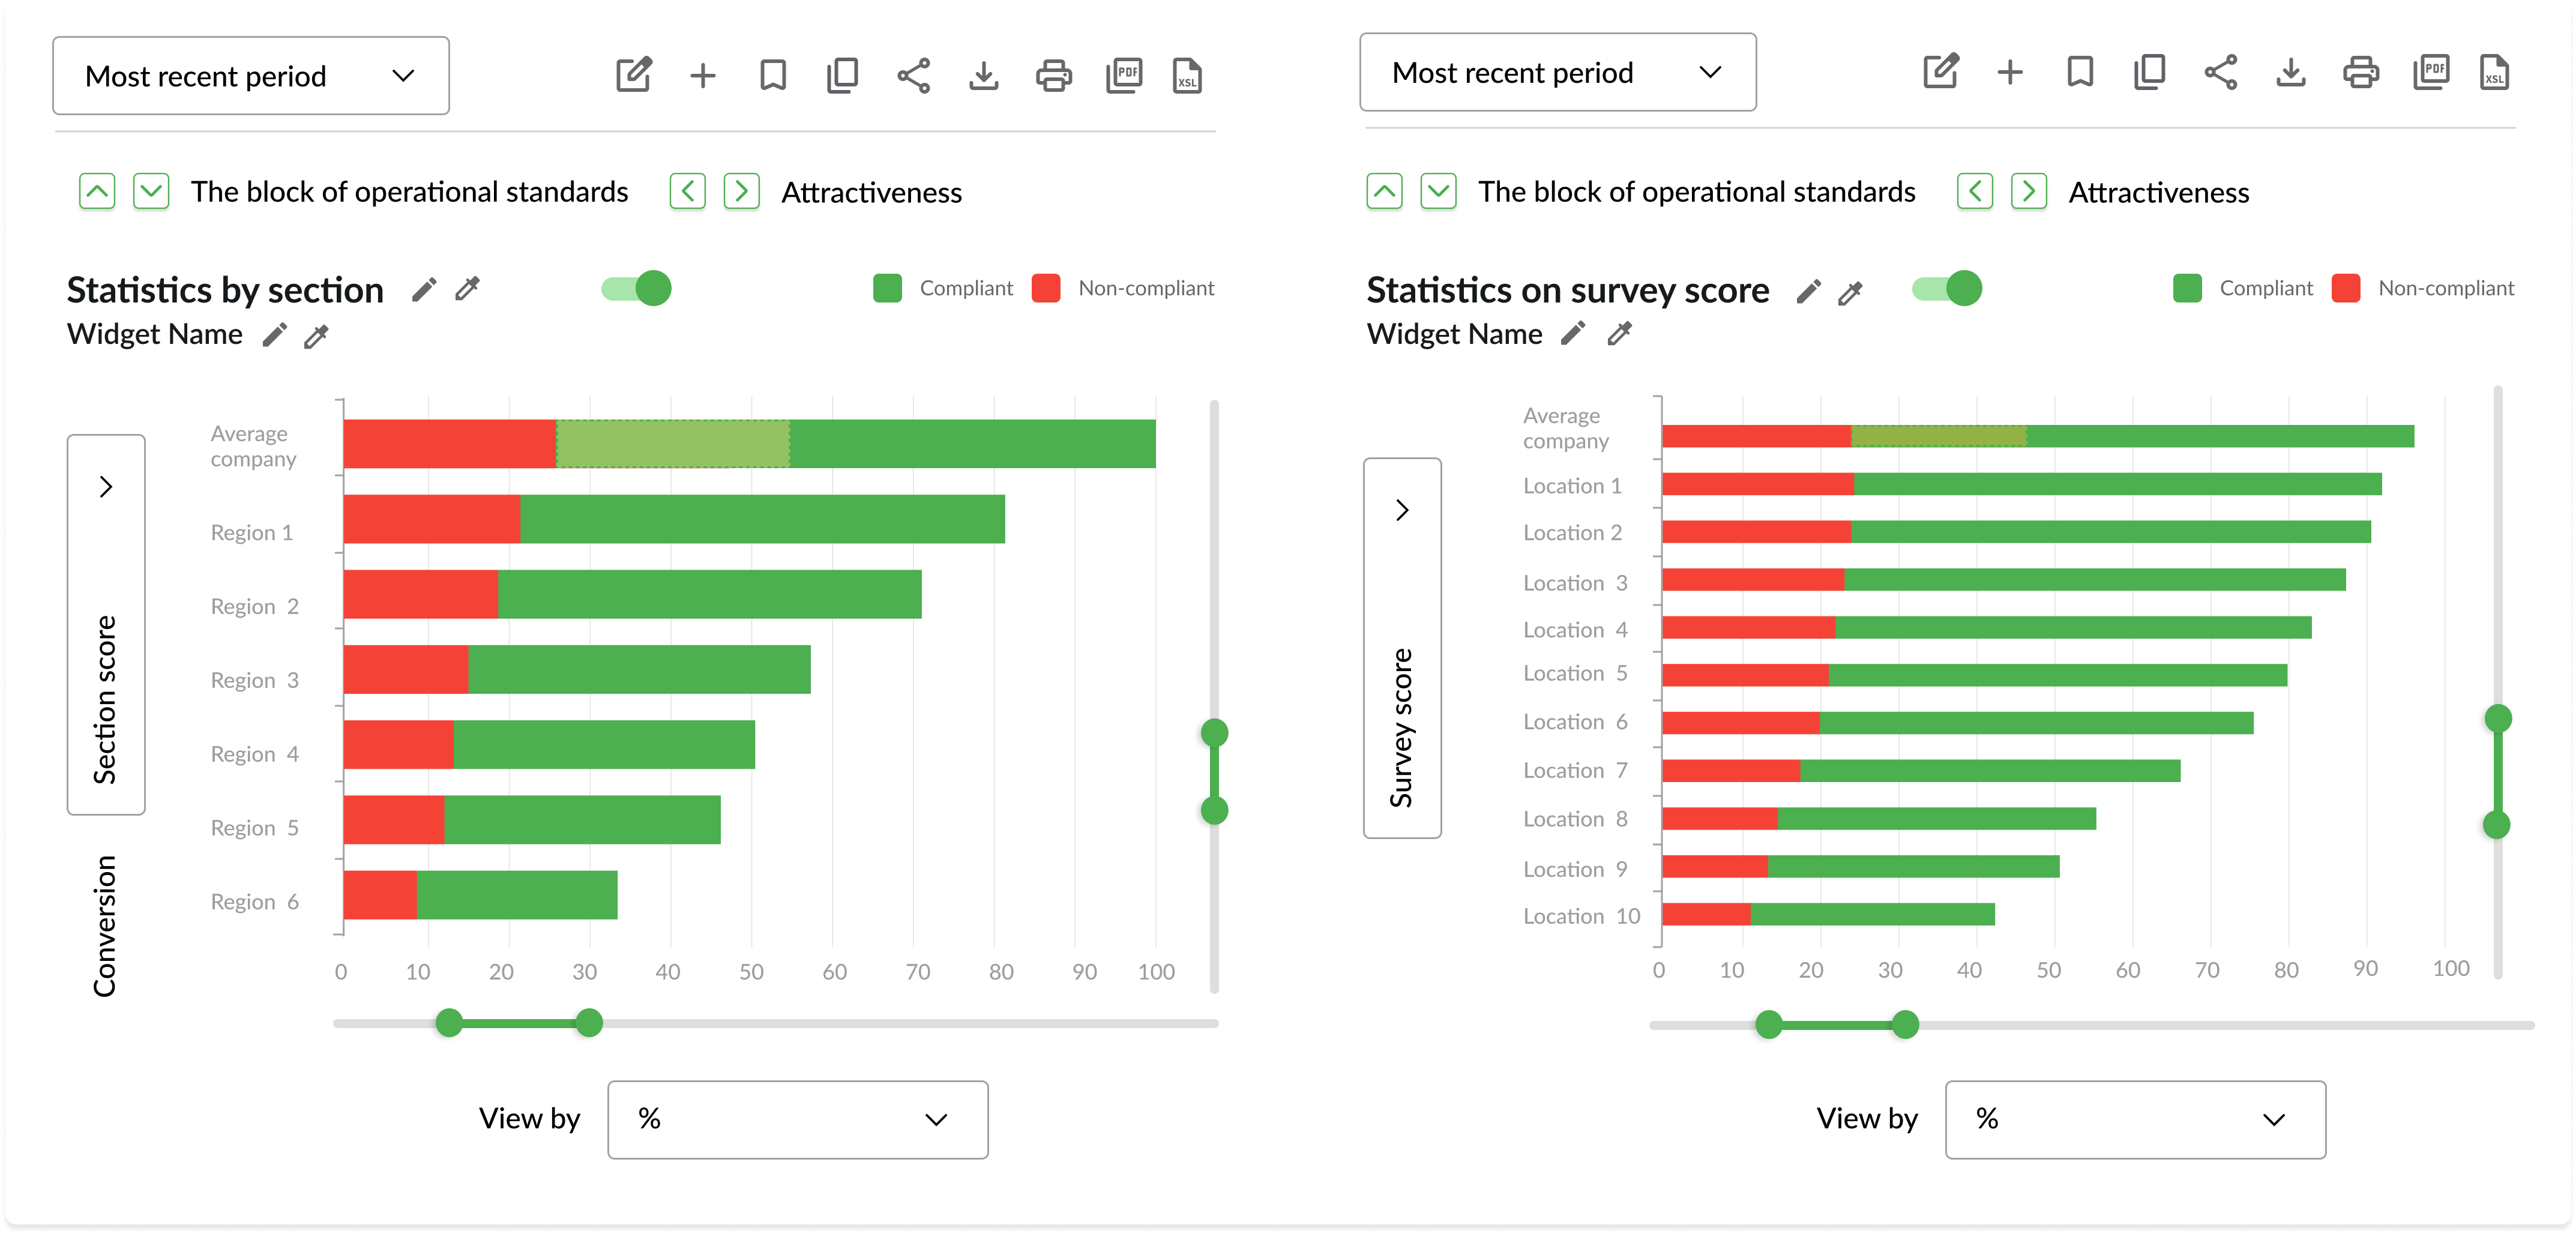Expand the Section score side panel
Screen dimensions: 2576x1234
click(106, 487)
